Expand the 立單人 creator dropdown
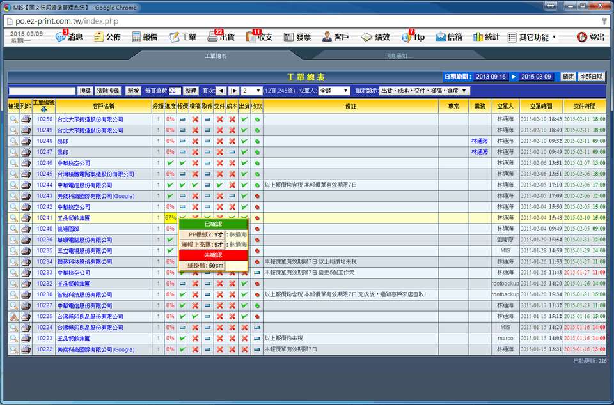 pyautogui.click(x=334, y=91)
